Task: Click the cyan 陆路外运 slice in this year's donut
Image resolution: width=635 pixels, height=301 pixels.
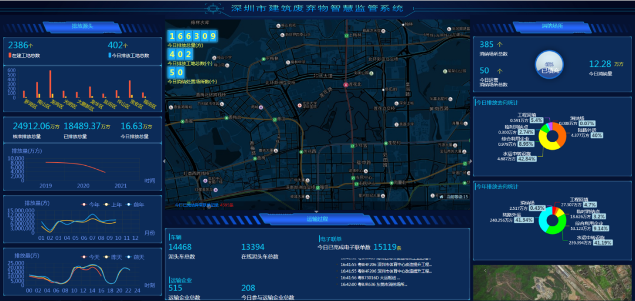Action: click(x=544, y=219)
